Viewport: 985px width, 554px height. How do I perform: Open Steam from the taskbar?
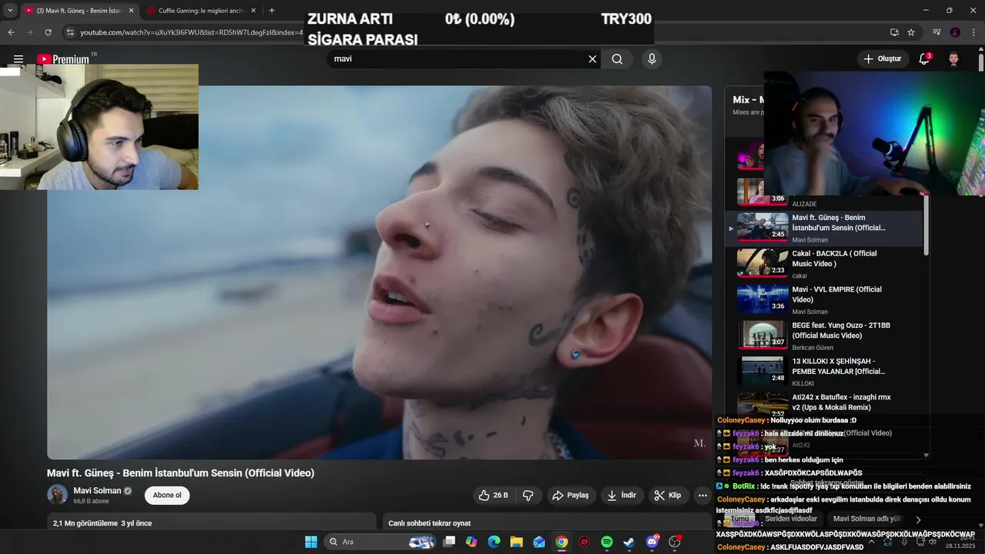(x=629, y=542)
